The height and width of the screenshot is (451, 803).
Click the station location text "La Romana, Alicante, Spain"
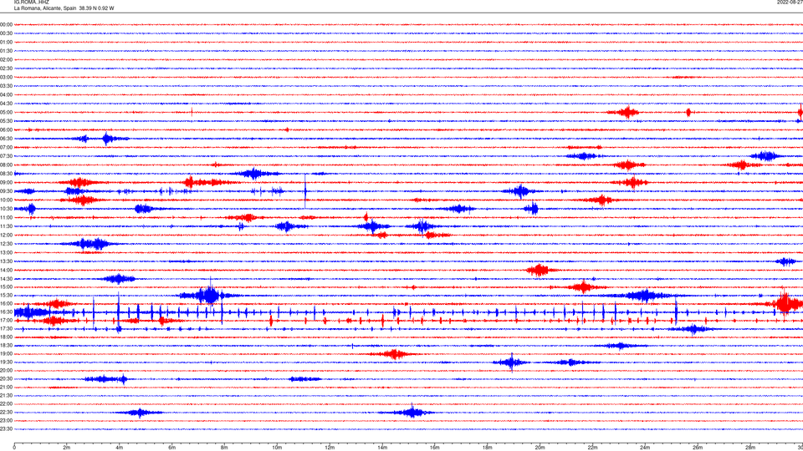[45, 8]
